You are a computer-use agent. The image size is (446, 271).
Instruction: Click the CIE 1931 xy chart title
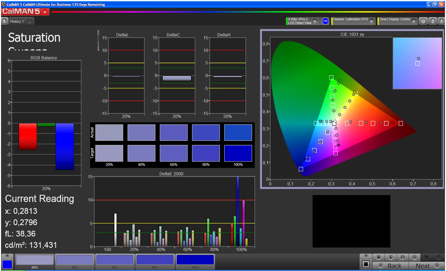[352, 34]
